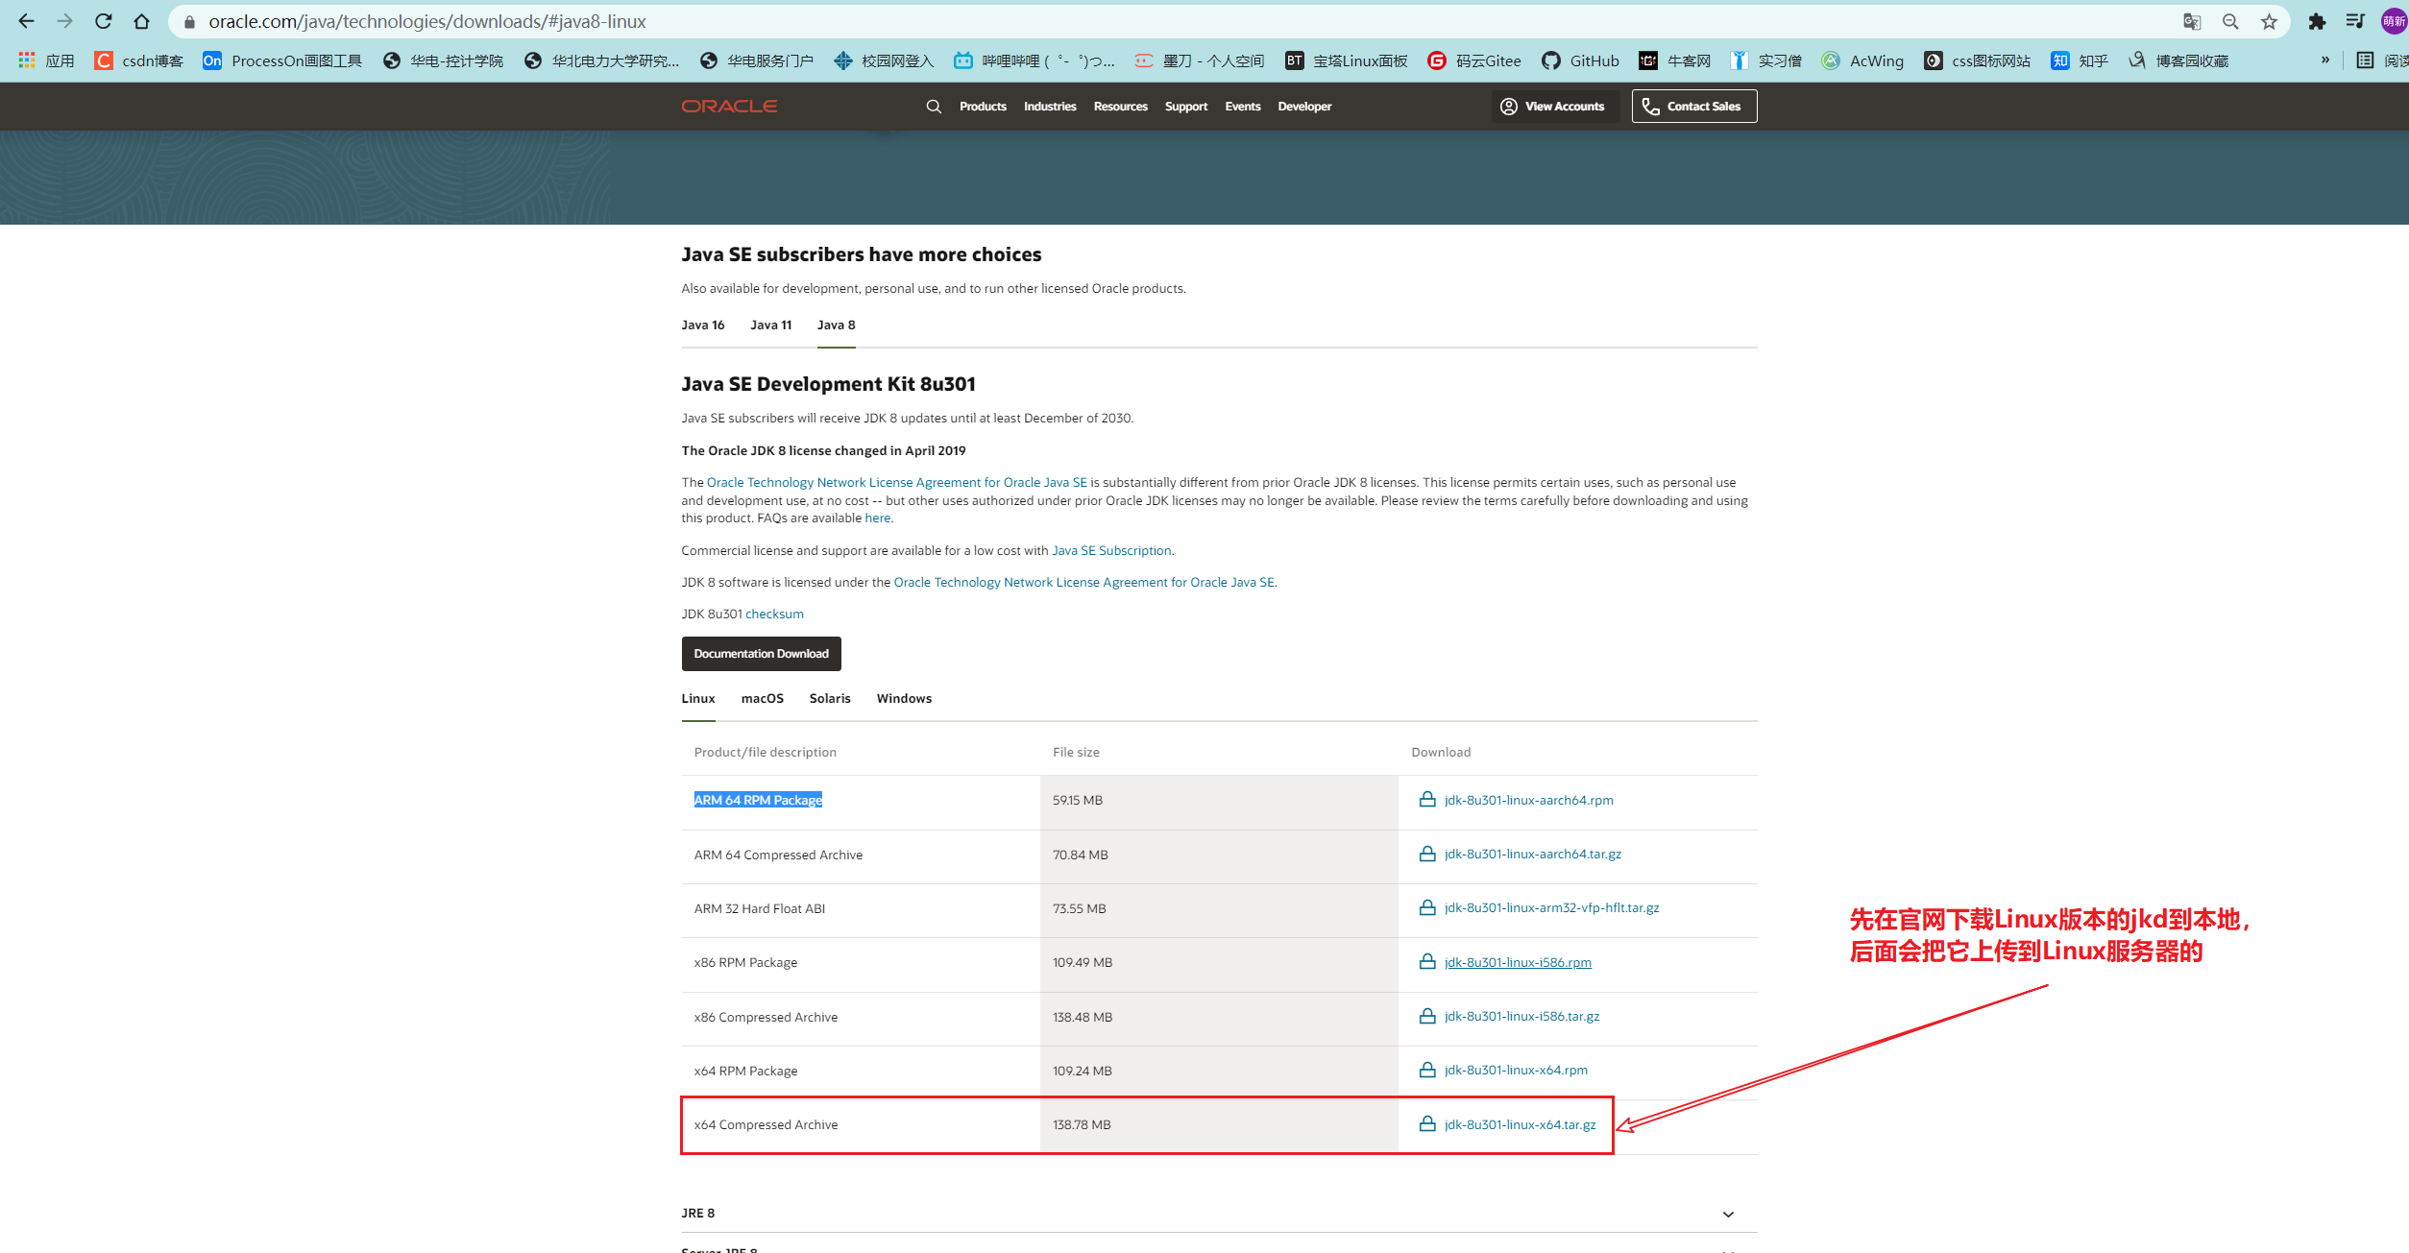Open the 校园网登入 bookmark
The image size is (2409, 1253).
tap(884, 60)
